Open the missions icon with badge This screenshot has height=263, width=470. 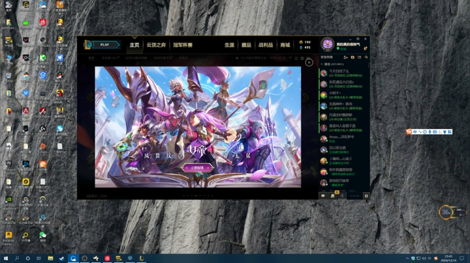pos(333,196)
